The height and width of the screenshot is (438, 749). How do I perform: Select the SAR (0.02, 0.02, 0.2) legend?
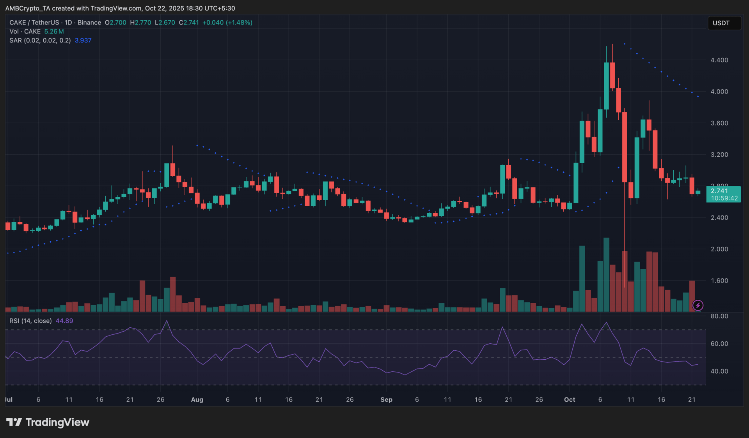click(x=40, y=41)
